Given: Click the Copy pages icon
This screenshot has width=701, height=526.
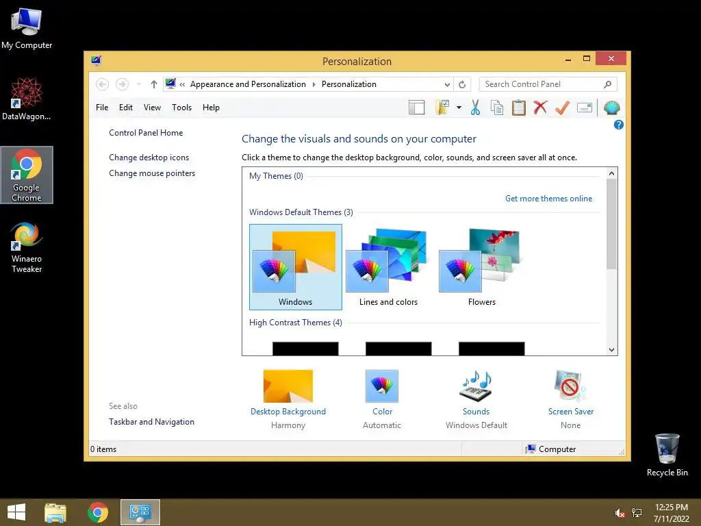Looking at the screenshot, I should [x=497, y=108].
